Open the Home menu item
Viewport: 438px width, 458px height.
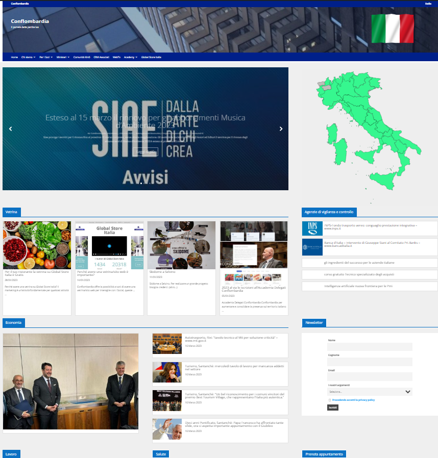point(14,57)
